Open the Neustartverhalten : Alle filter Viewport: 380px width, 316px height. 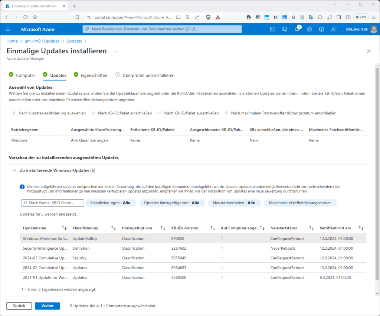[234, 203]
